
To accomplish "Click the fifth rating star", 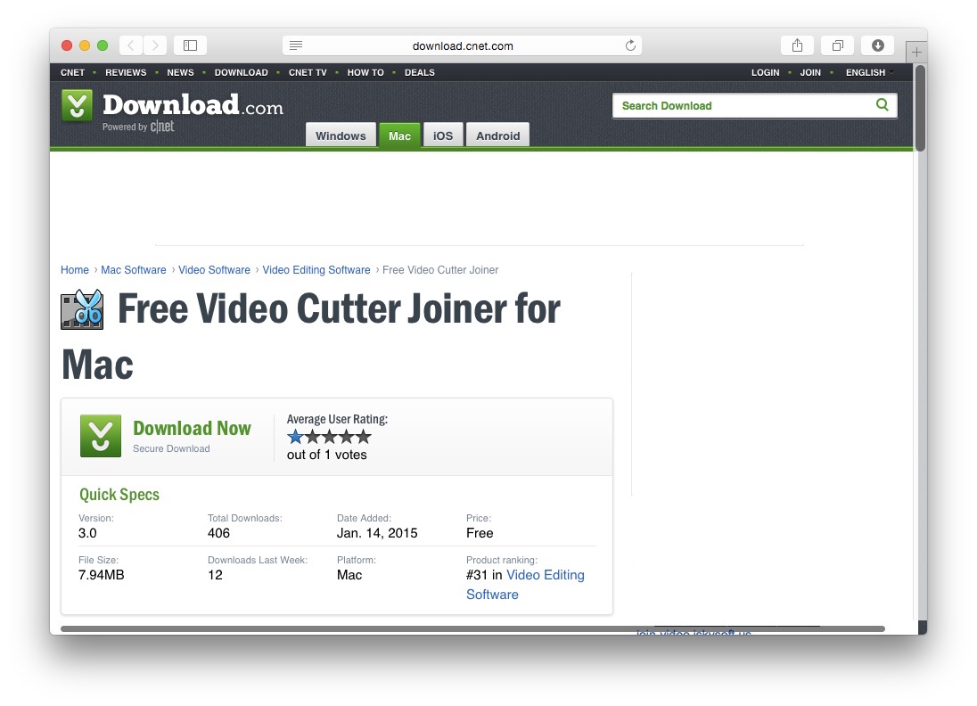I will coord(364,437).
